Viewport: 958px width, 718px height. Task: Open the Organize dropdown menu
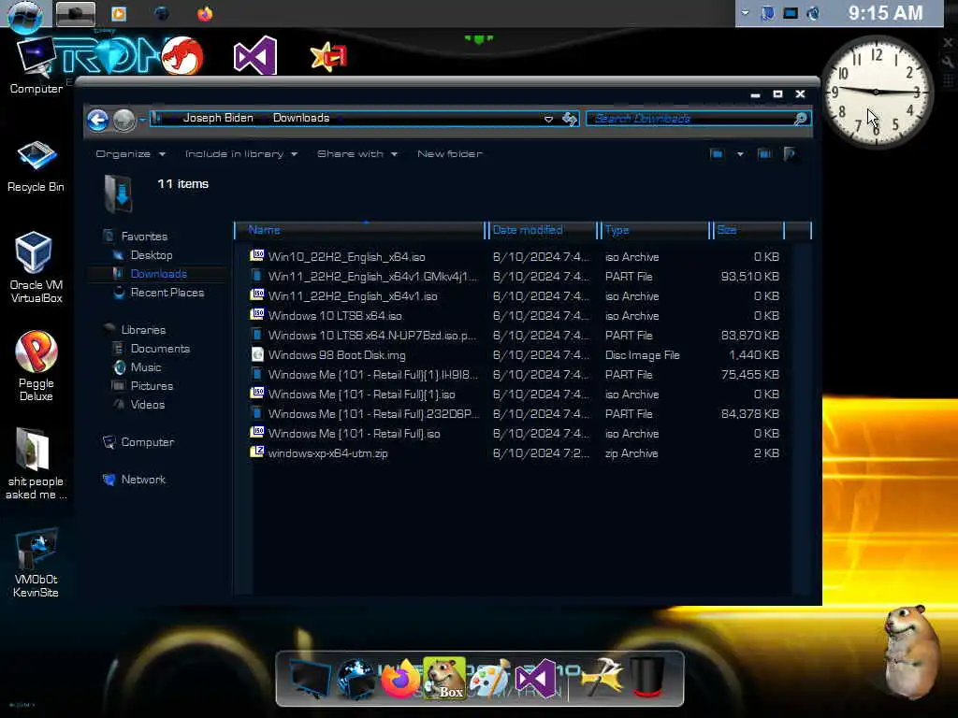(130, 154)
